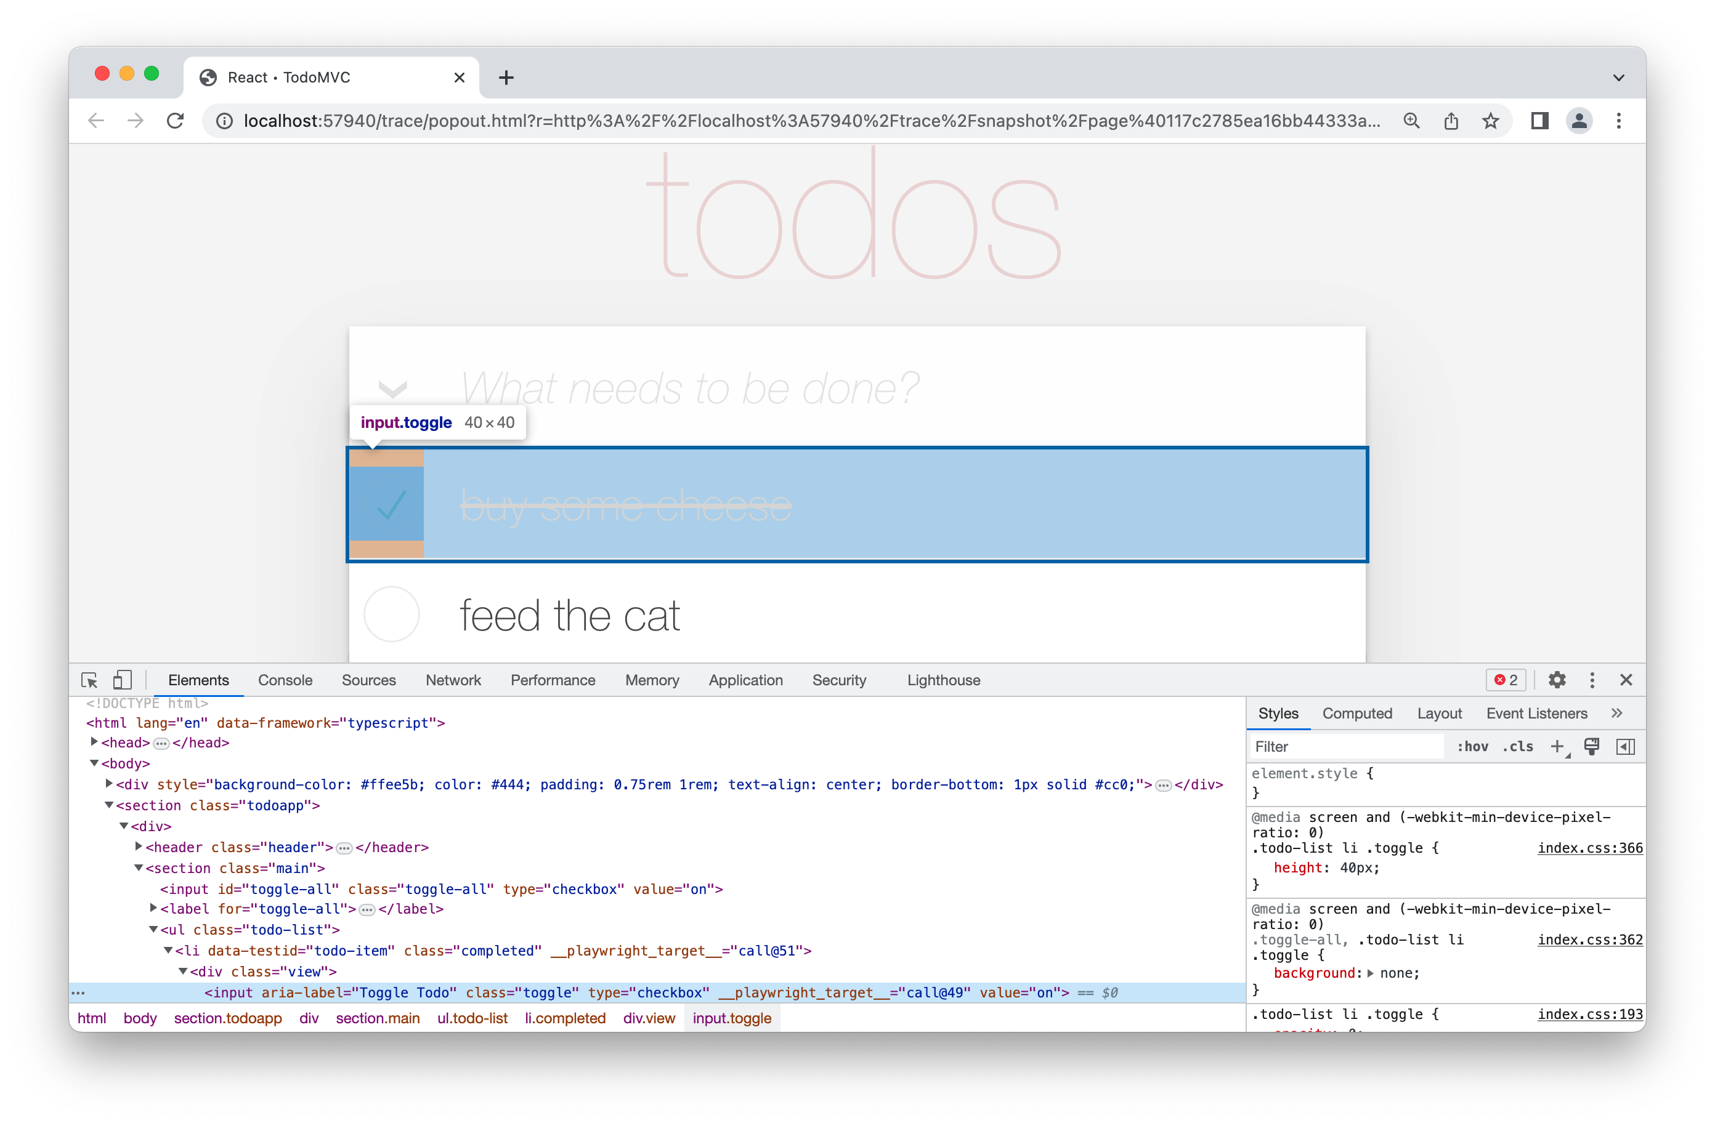Open the Event Listeners pane tab
Viewport: 1715px width, 1123px height.
tap(1536, 713)
